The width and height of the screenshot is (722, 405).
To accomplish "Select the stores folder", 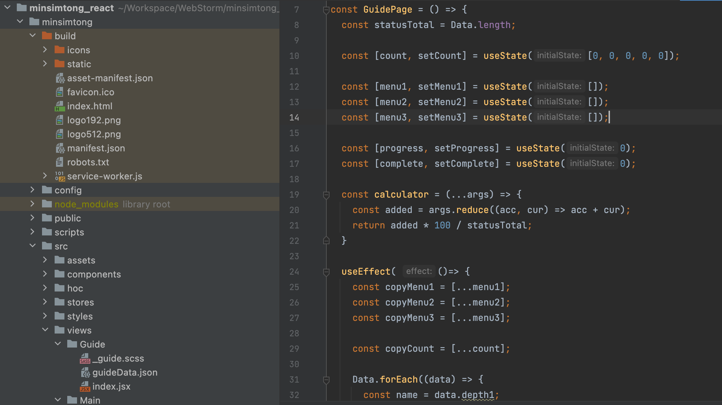I will coord(140,302).
